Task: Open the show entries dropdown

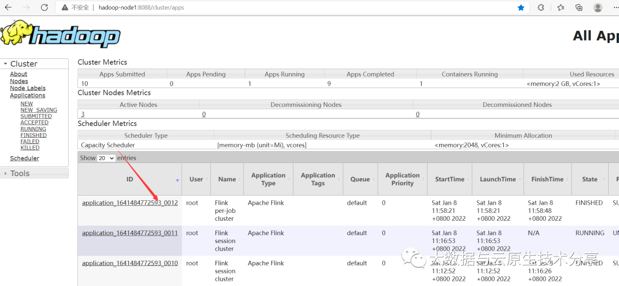Action: (106, 158)
